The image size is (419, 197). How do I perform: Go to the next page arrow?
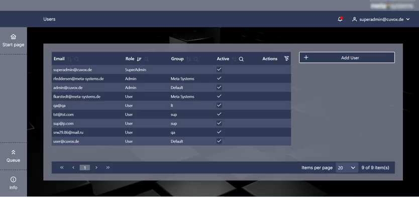pos(96,167)
